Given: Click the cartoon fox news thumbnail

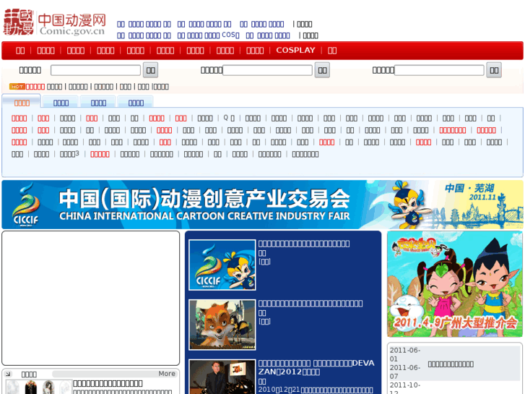Looking at the screenshot, I should [x=222, y=325].
